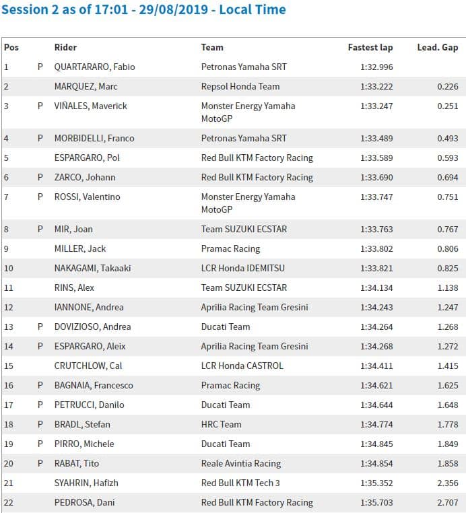This screenshot has width=466, height=513.
Task: Select the 2.707 lead gap value
Action: point(446,503)
